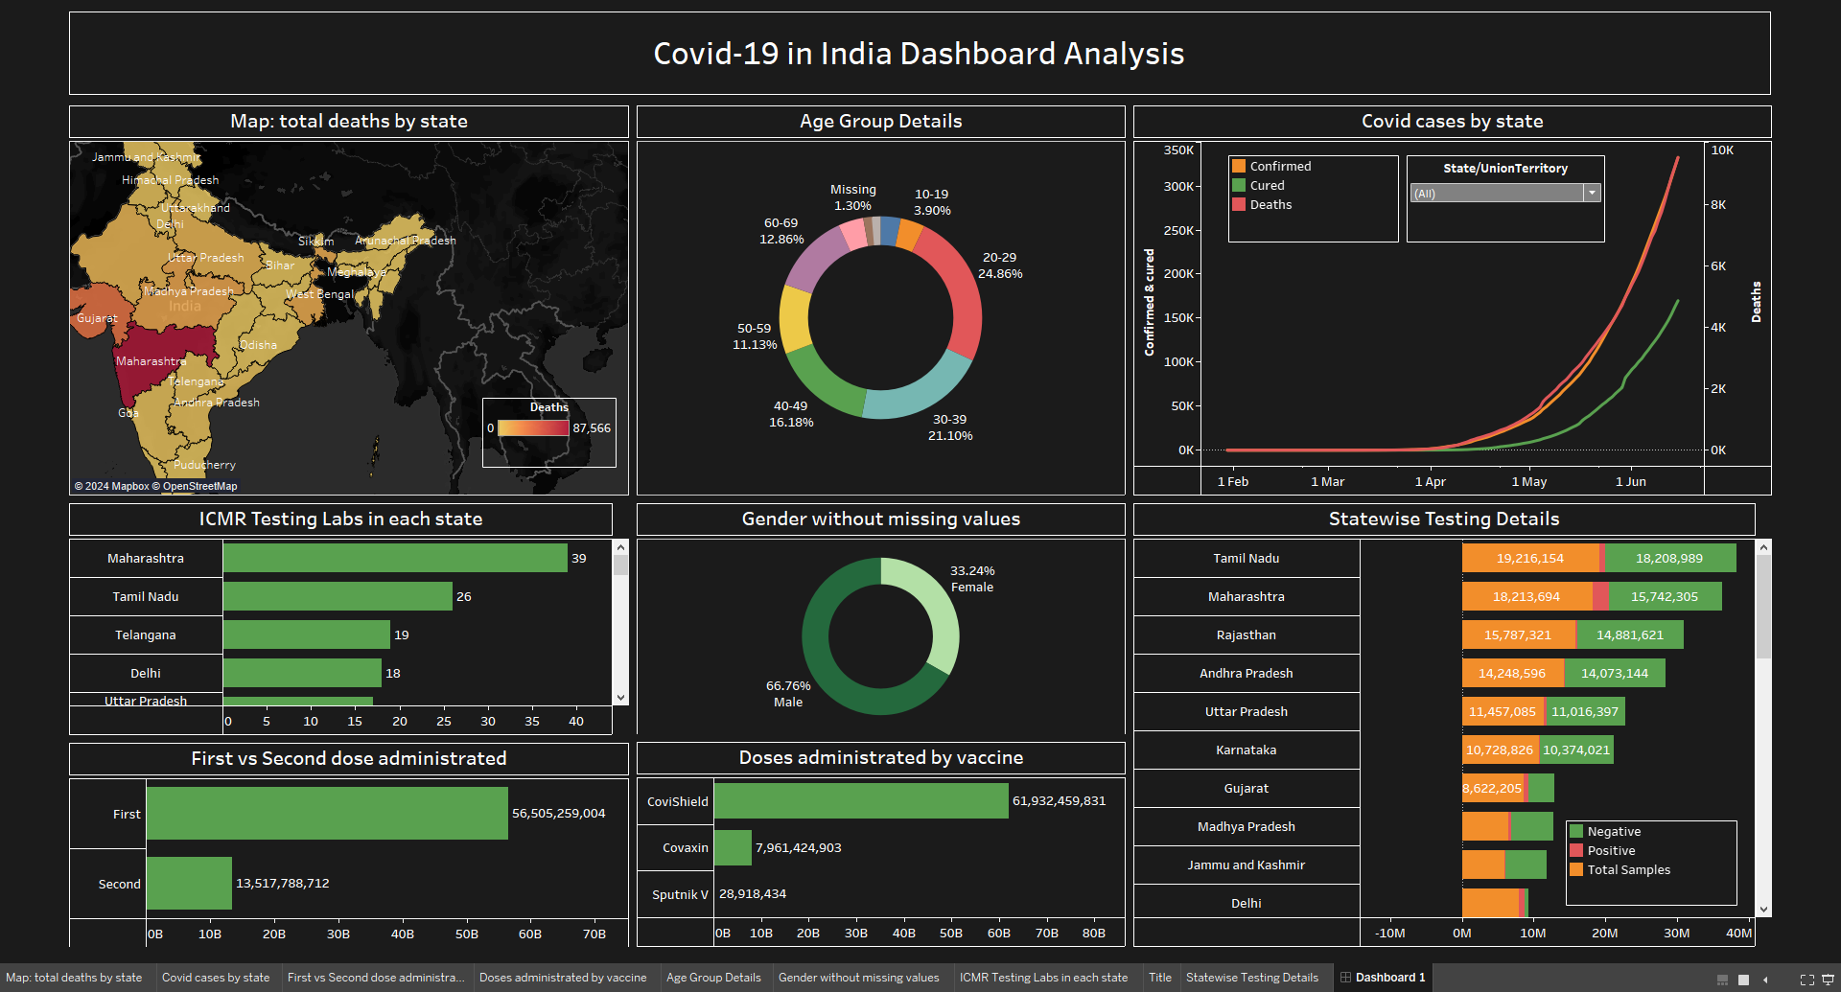The height and width of the screenshot is (992, 1841).
Task: Click the OpenStreetMap attribution link
Action: (199, 486)
